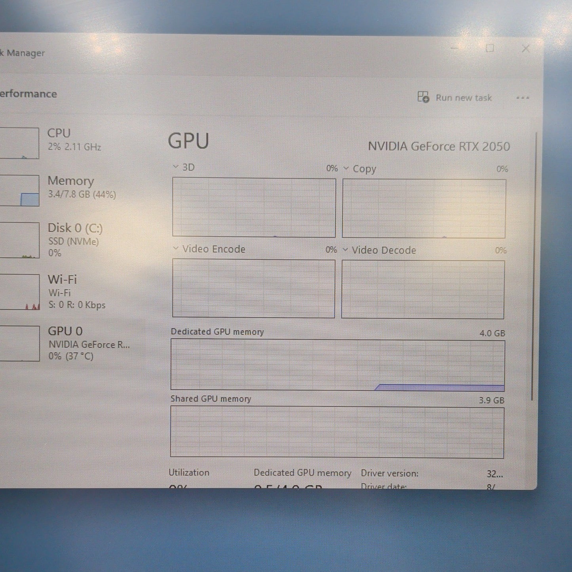The image size is (572, 572).
Task: Click the 4.0 GB dedicated memory value
Action: point(492,333)
